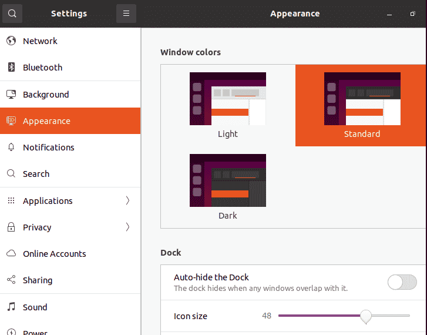
Task: Click the Sound music note icon
Action: pos(11,307)
